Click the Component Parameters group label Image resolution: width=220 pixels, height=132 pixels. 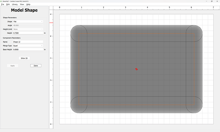point(12,38)
